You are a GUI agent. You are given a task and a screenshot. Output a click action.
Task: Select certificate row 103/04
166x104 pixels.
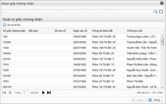click(81, 42)
